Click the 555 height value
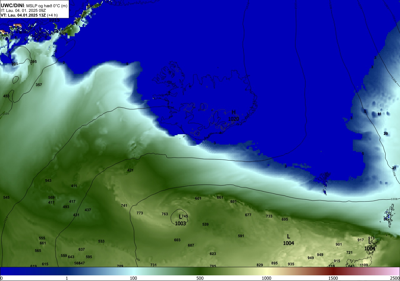The image size is (400, 281). point(42,238)
